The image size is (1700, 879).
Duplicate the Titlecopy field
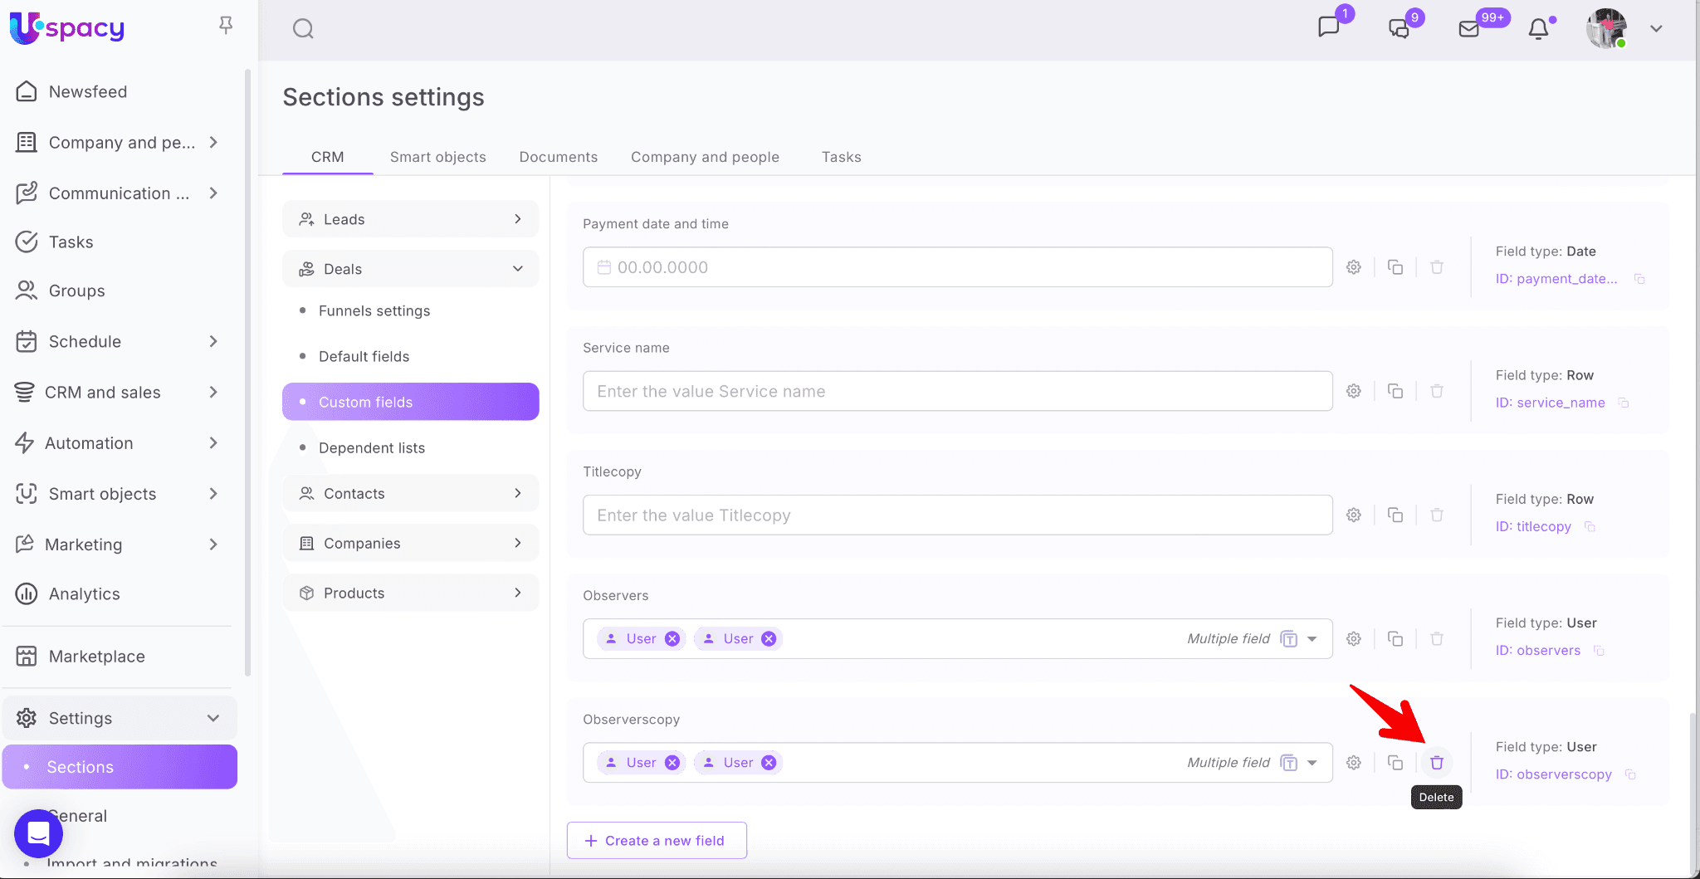coord(1395,515)
